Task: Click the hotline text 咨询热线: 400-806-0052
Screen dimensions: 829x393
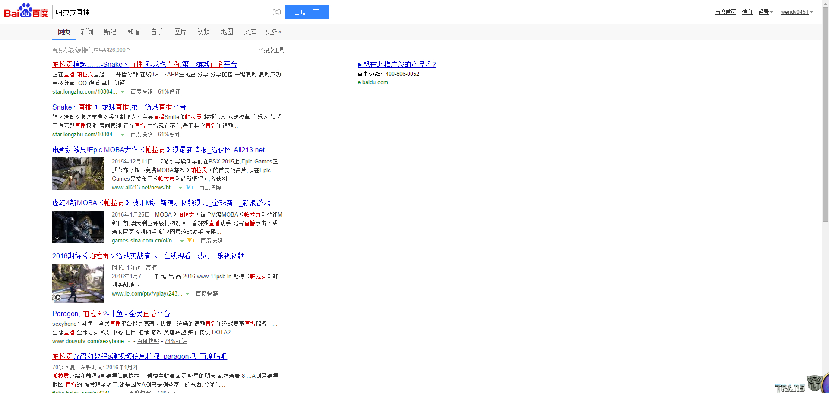Action: click(x=388, y=74)
